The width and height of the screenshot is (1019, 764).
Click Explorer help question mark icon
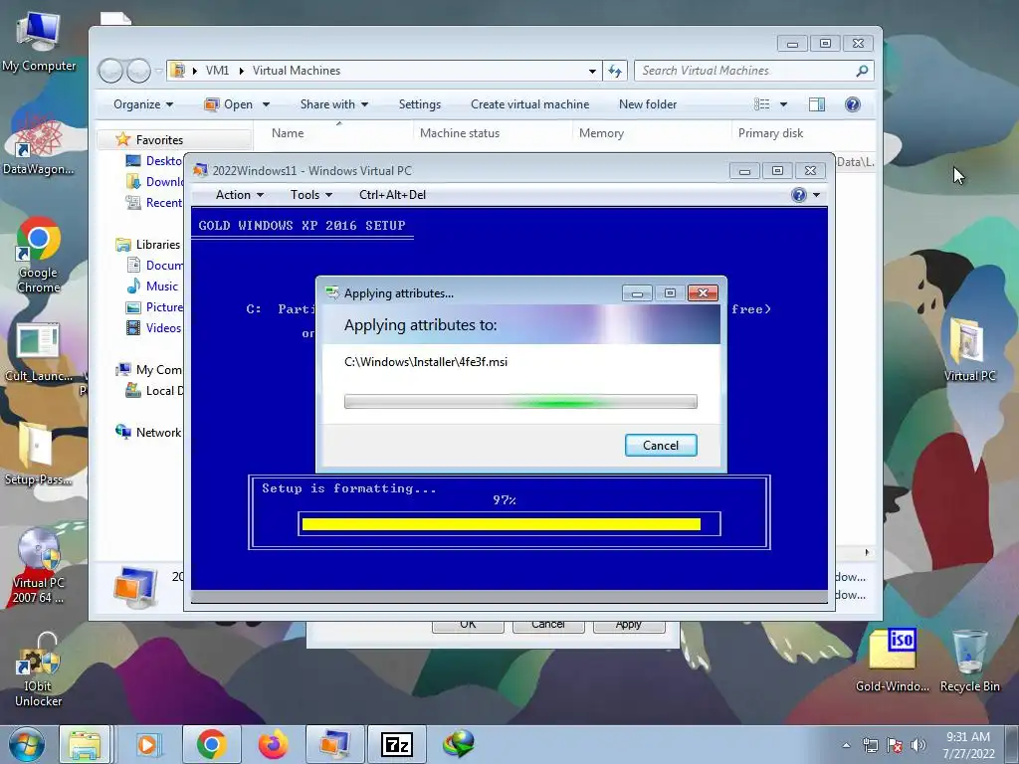point(852,104)
